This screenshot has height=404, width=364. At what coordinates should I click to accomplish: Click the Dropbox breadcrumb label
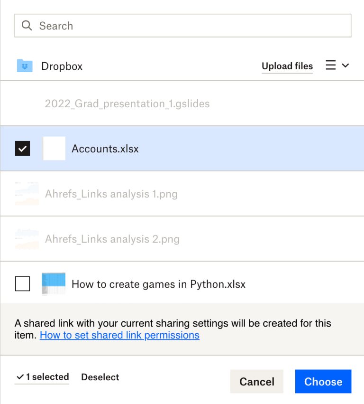[x=62, y=66]
